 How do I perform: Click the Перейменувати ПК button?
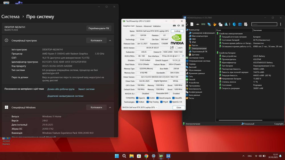point(99,28)
